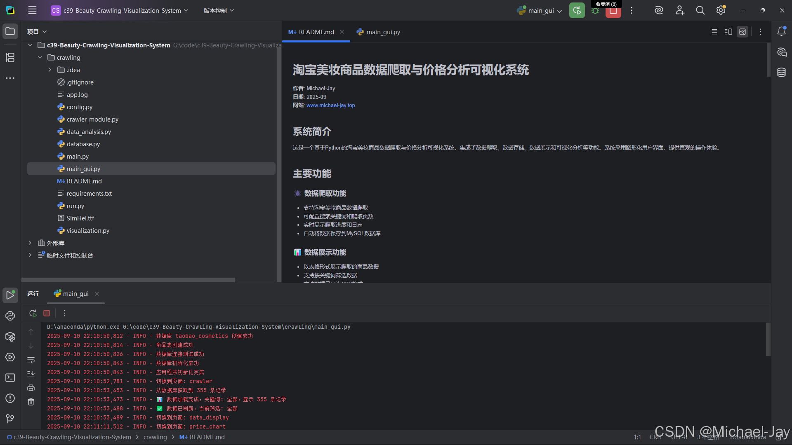
Task: Click crawling in the breadcrumb bar
Action: pyautogui.click(x=155, y=437)
